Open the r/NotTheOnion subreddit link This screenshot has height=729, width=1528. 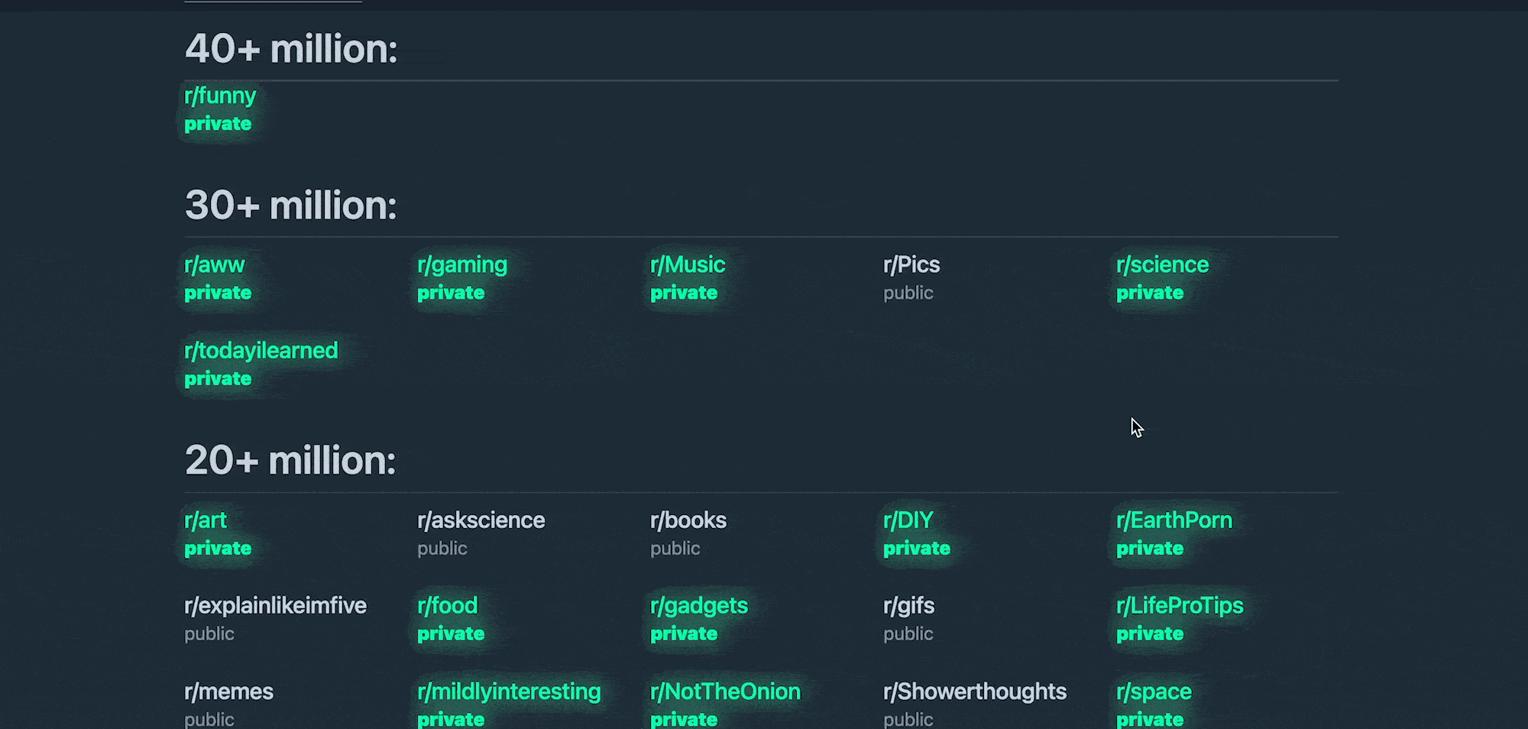tap(724, 691)
